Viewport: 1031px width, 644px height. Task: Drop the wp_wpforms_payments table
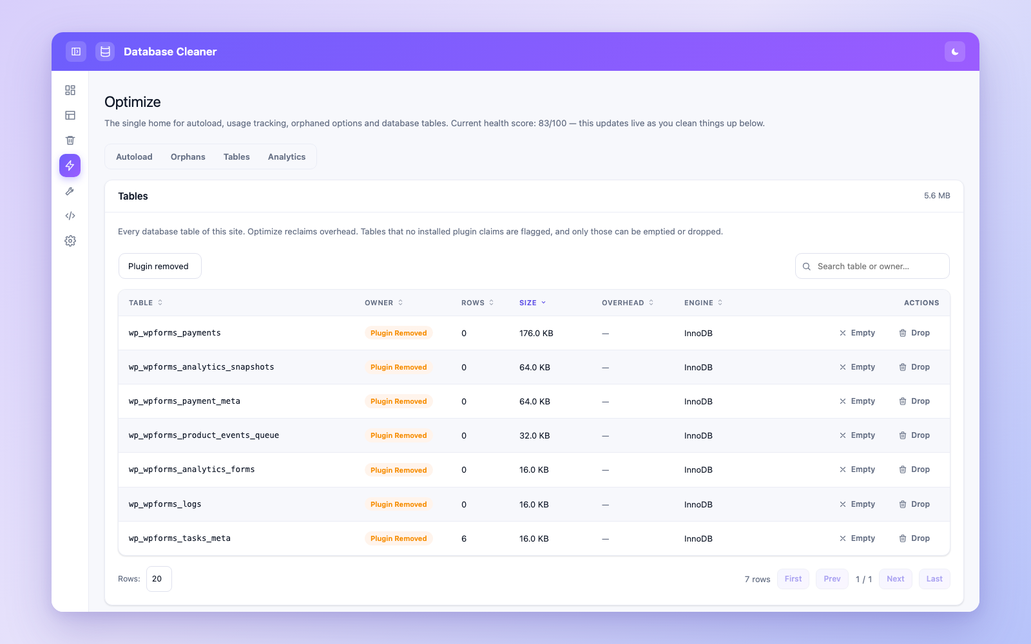[x=914, y=333]
